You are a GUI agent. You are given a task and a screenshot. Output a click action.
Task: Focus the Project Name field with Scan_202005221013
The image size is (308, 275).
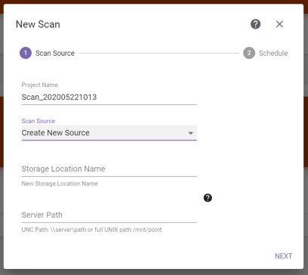(x=109, y=97)
